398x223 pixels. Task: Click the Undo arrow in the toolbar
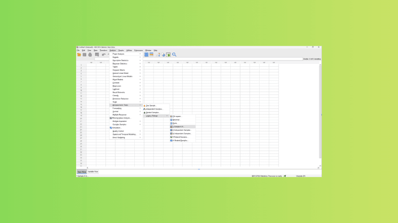tap(103, 55)
